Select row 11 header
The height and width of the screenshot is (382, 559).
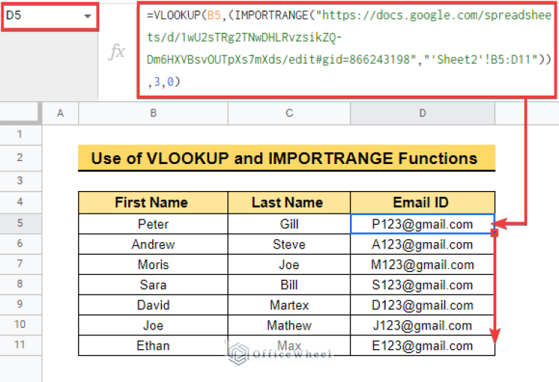(20, 346)
